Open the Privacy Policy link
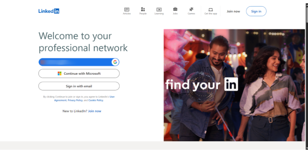This screenshot has width=308, height=151. pyautogui.click(x=75, y=100)
